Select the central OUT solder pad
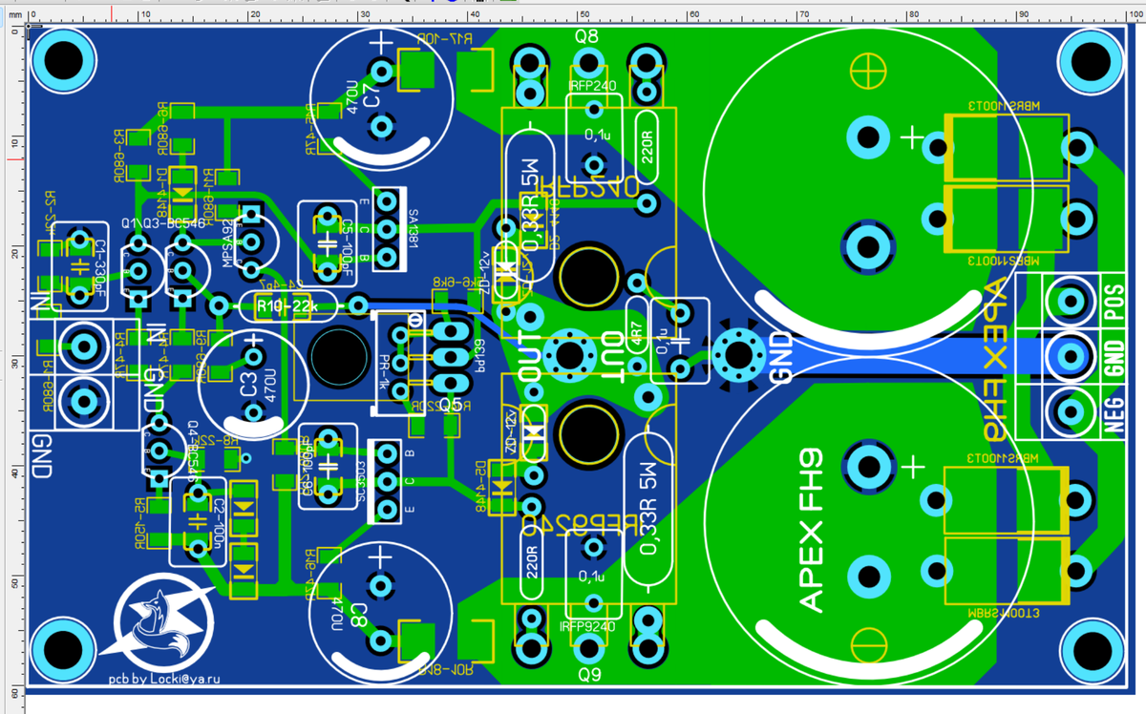The height and width of the screenshot is (714, 1146). (x=570, y=356)
